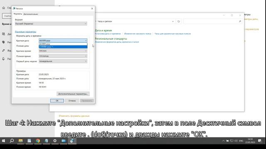The width and height of the screenshot is (266, 149).
Task: Collapse the open Краткая дата dropdown
Action: point(86,41)
